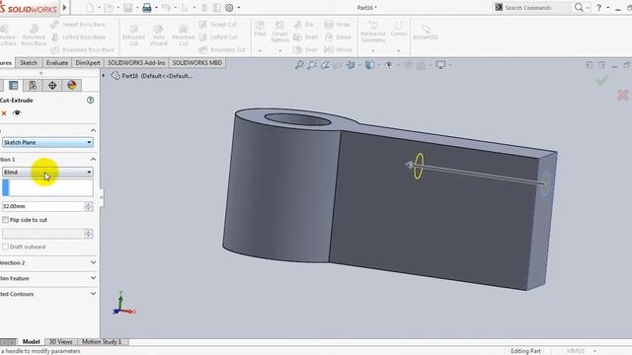Click the Zoom to Fit icon
The height and width of the screenshot is (355, 632).
tap(299, 65)
